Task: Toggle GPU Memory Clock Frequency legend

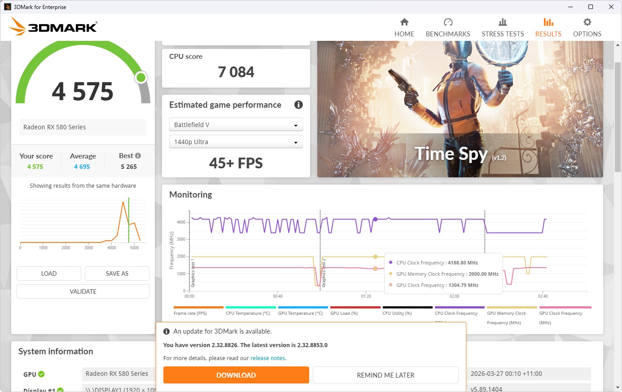Action: pyautogui.click(x=512, y=308)
